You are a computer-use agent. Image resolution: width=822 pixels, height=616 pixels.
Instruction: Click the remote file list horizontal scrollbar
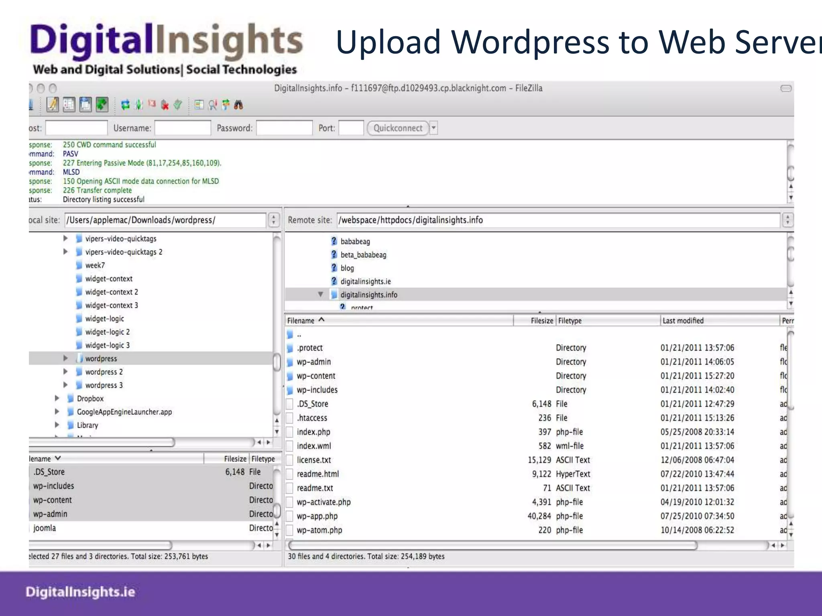pyautogui.click(x=493, y=545)
